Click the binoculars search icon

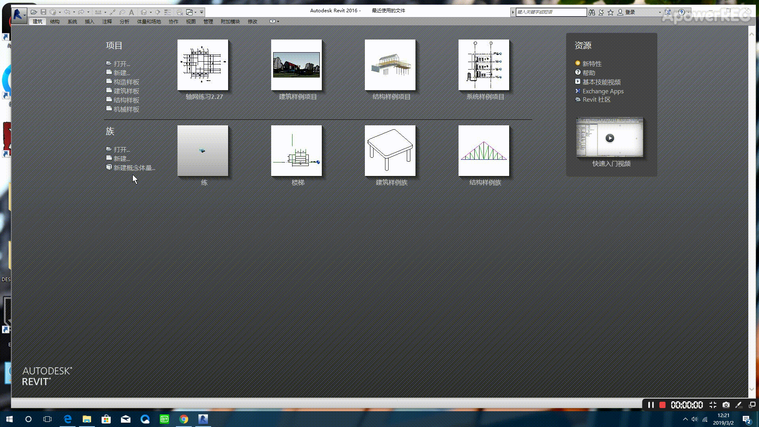[x=591, y=12]
